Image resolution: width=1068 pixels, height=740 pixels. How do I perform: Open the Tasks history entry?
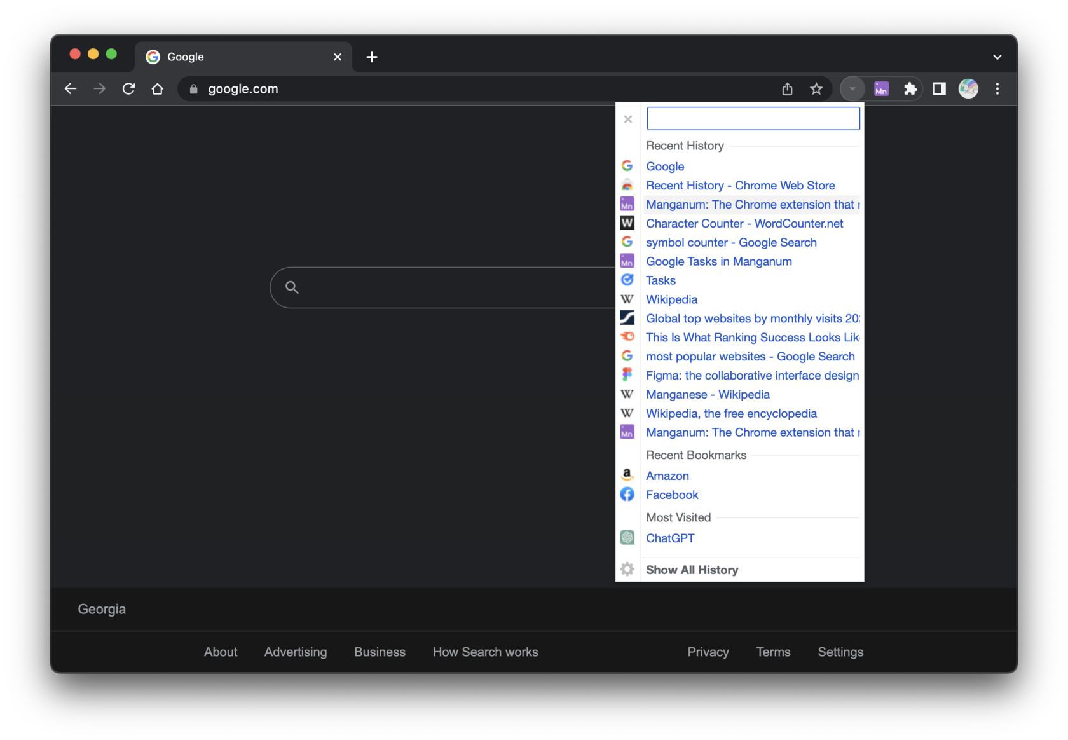tap(661, 280)
